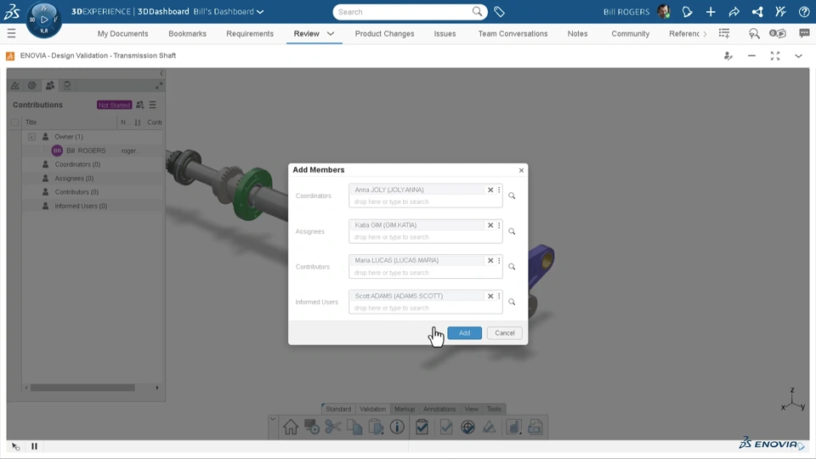Click the Not Started status badge
This screenshot has height=459, width=816.
[x=114, y=105]
